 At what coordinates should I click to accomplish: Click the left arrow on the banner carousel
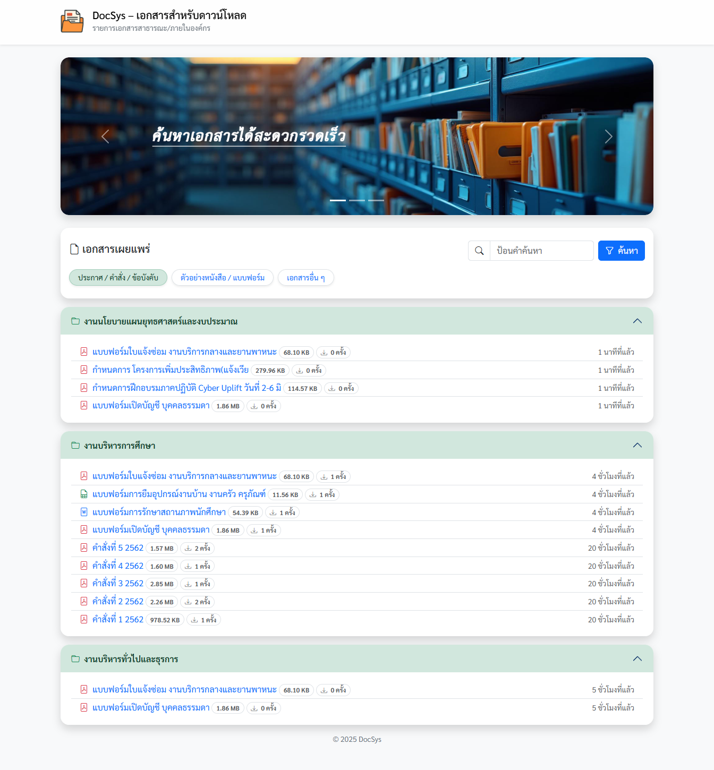click(x=105, y=136)
